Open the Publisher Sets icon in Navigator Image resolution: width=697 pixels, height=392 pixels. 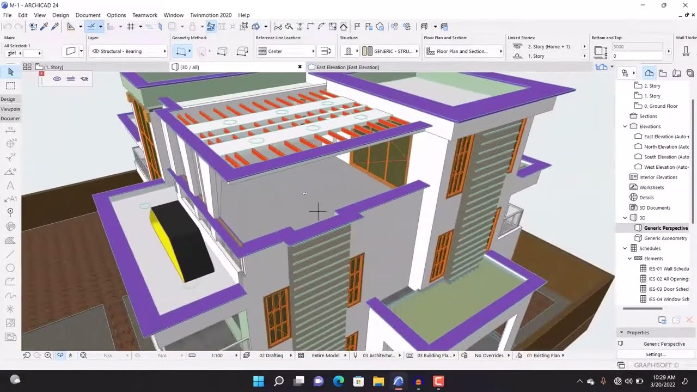pyautogui.click(x=689, y=73)
